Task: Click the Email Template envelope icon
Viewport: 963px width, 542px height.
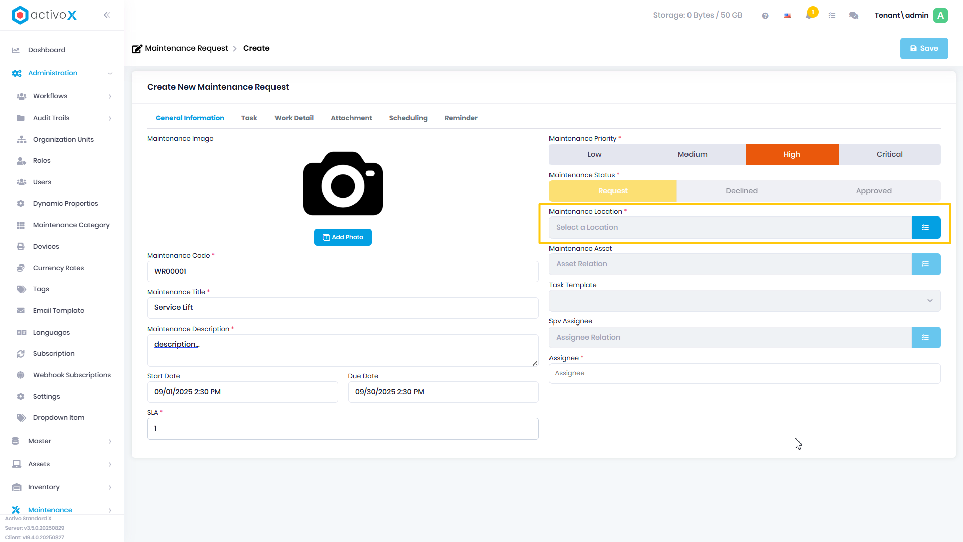Action: [21, 311]
